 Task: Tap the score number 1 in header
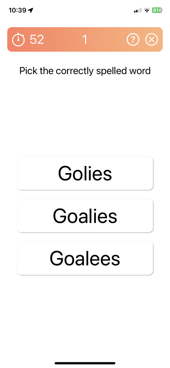[x=85, y=40]
